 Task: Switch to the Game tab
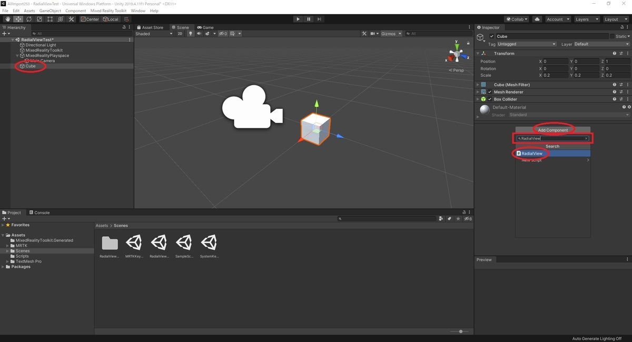(x=205, y=27)
